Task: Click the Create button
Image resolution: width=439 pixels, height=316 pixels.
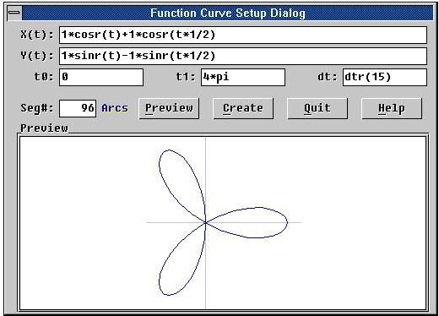Action: pos(243,108)
